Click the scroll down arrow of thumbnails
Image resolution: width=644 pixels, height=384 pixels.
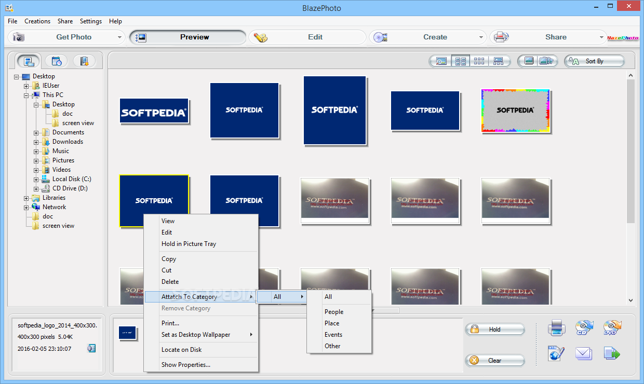click(630, 300)
